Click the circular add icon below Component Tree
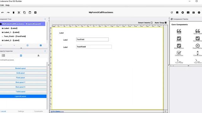The image size is (202, 113). 27,45
